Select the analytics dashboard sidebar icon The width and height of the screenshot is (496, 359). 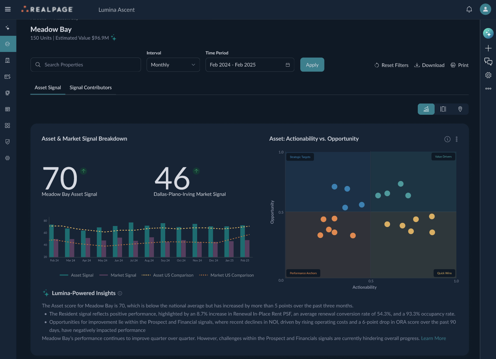[7, 44]
